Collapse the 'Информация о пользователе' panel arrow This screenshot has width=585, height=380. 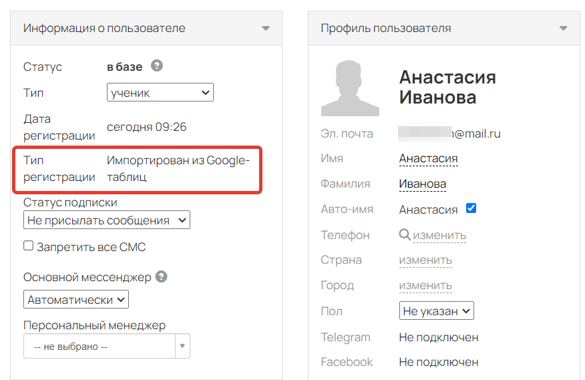(266, 28)
